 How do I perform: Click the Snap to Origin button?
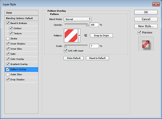101,36
